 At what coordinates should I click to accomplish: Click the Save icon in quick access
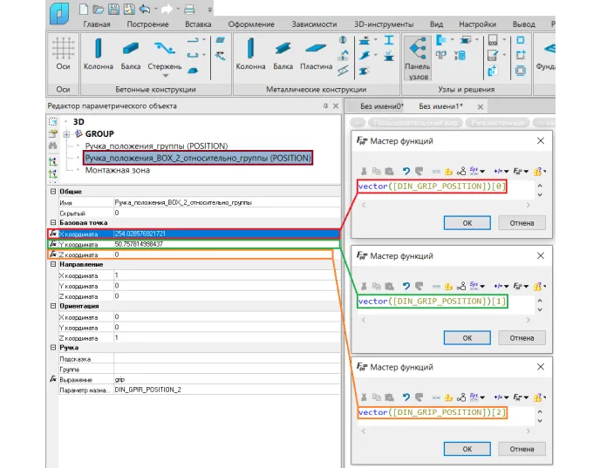coord(113,9)
